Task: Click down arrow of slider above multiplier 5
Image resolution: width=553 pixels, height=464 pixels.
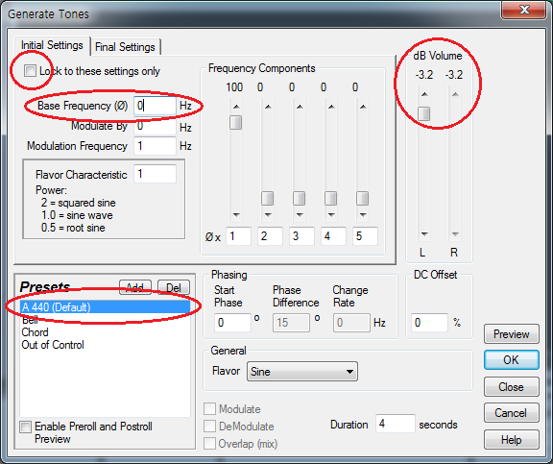Action: [363, 214]
